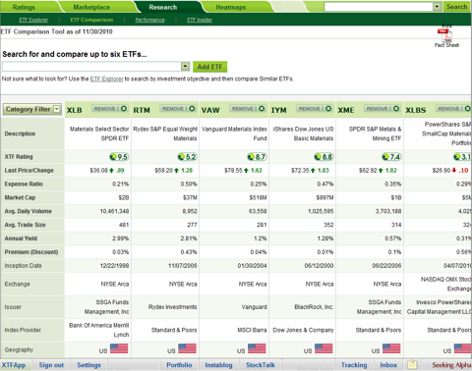Focus the ETF search input field
The height and width of the screenshot is (371, 472).
click(91, 67)
